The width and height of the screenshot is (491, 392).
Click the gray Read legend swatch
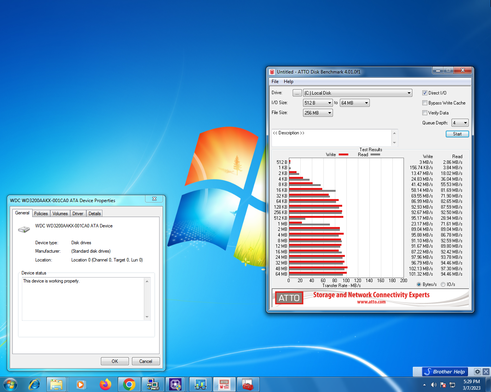tap(376, 155)
